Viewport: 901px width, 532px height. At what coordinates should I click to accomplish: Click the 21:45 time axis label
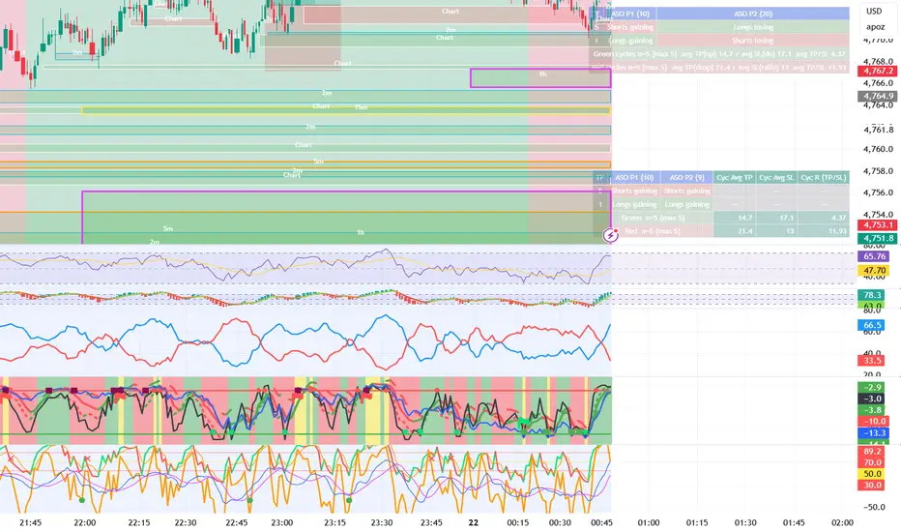pyautogui.click(x=30, y=522)
